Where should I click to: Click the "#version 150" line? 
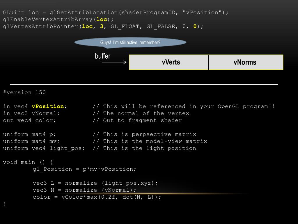(x=24, y=92)
